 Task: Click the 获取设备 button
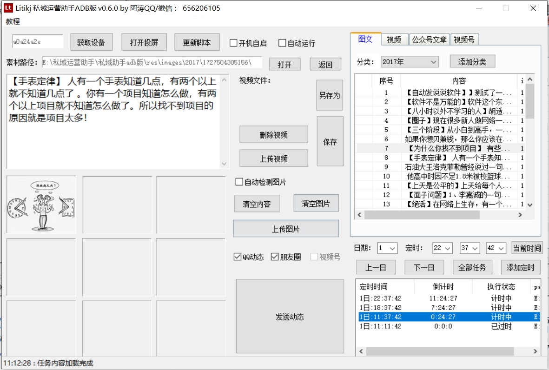tap(91, 43)
